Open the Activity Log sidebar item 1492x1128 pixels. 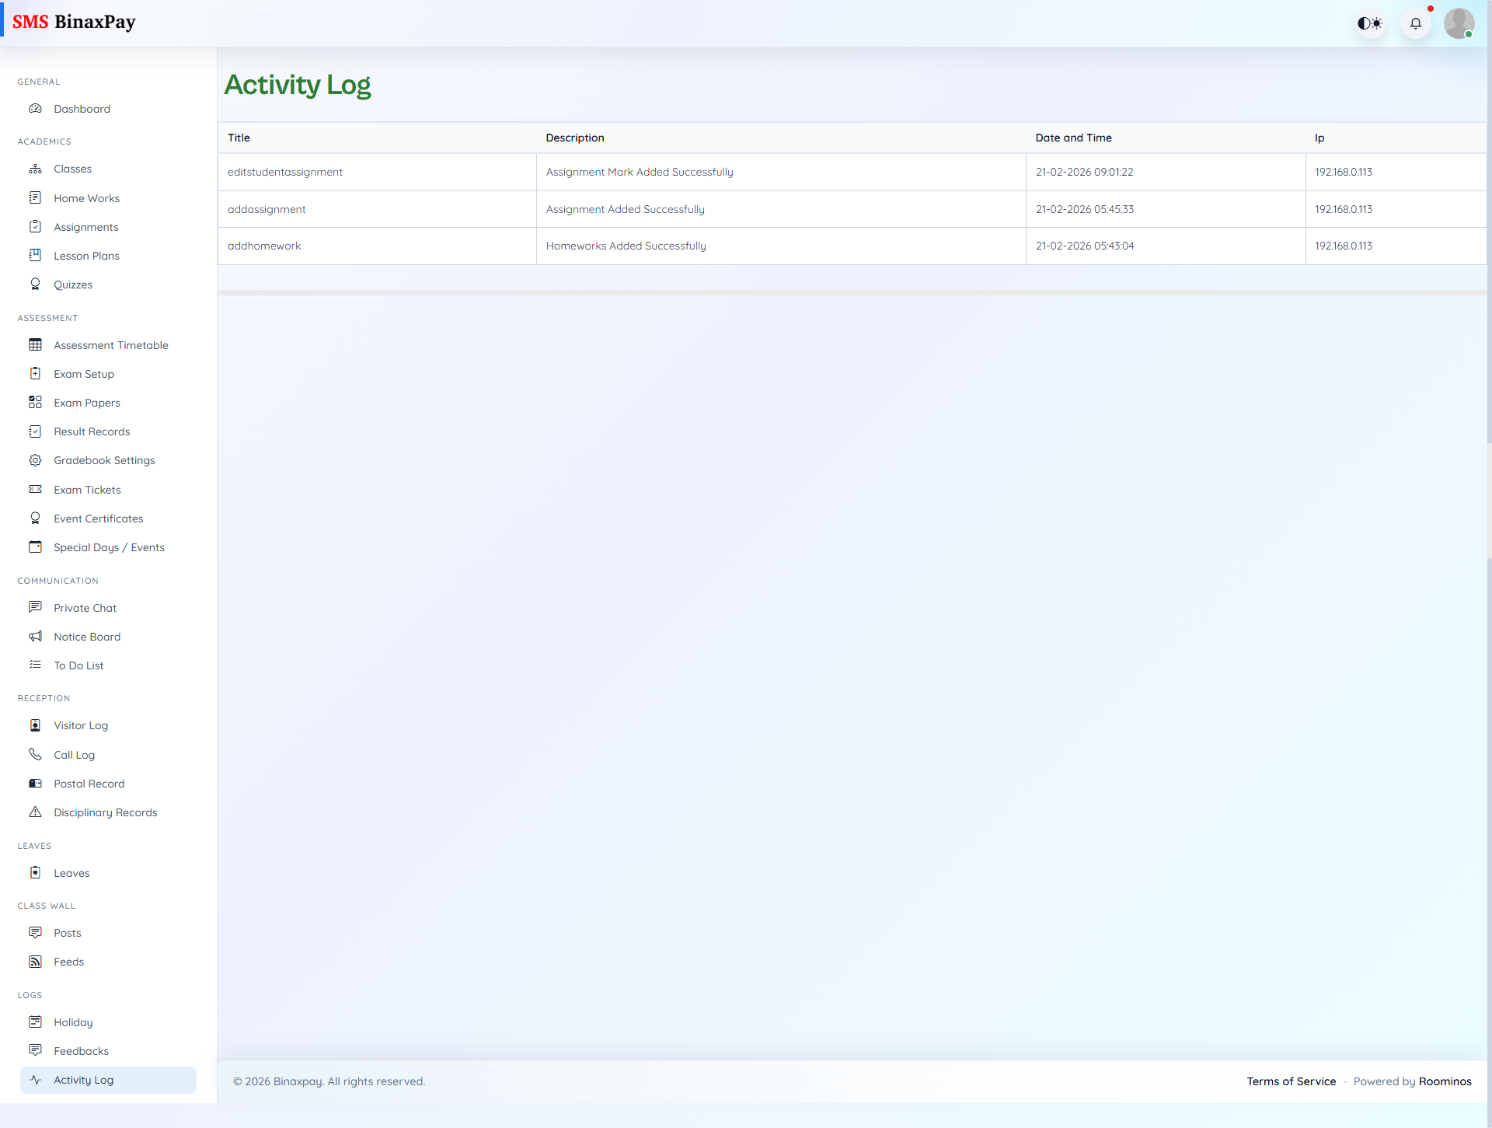83,1080
